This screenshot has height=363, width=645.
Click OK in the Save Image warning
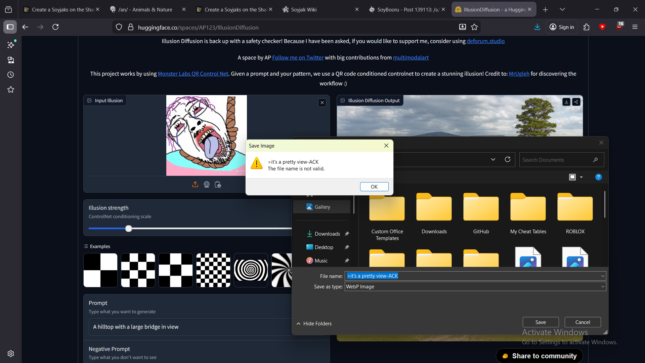[x=374, y=187]
